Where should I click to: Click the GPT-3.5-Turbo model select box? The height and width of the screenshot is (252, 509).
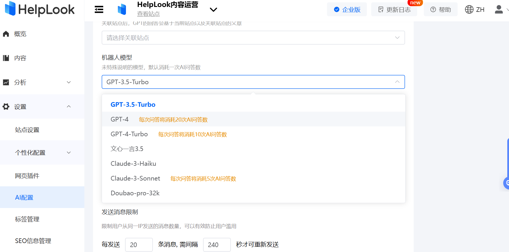(253, 82)
